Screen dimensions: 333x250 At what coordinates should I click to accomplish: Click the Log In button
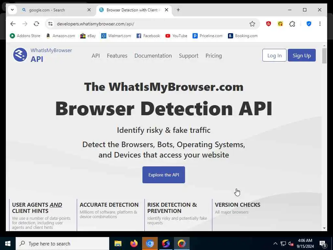click(x=274, y=55)
